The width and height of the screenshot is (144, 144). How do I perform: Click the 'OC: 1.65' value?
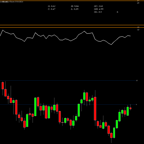tap(98, 6)
